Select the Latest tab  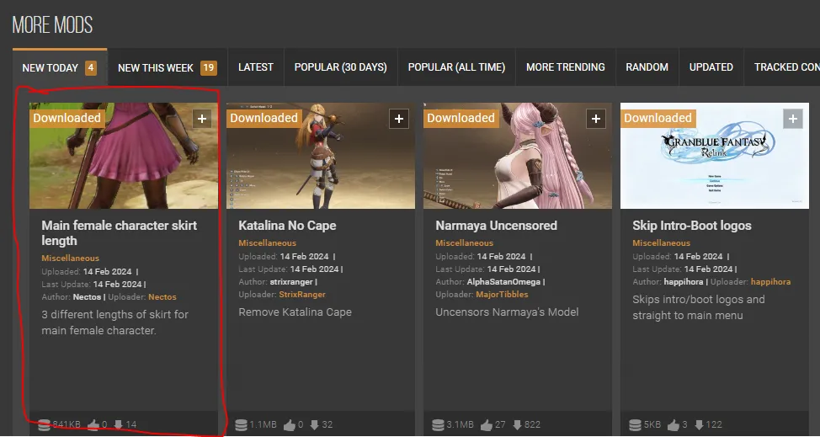coord(256,67)
